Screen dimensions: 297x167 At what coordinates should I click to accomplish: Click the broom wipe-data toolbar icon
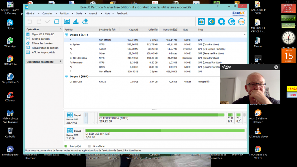[x=76, y=21]
